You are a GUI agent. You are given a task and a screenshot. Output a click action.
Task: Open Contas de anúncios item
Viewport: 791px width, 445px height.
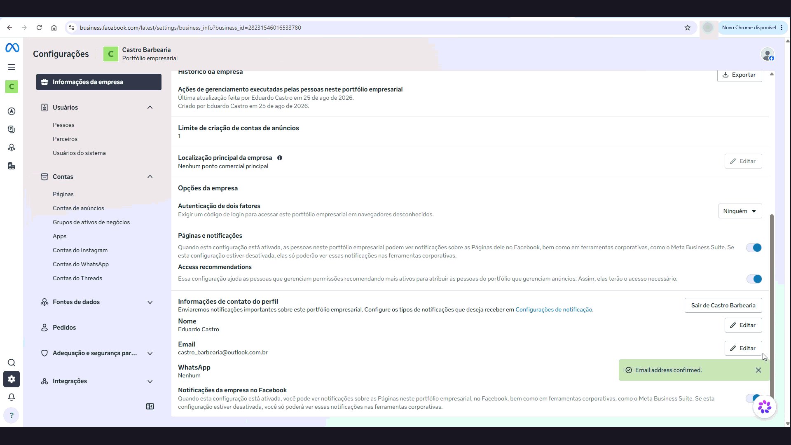78,208
